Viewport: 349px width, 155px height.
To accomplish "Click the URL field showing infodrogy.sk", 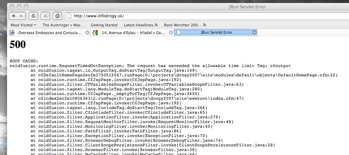I will point(200,16).
